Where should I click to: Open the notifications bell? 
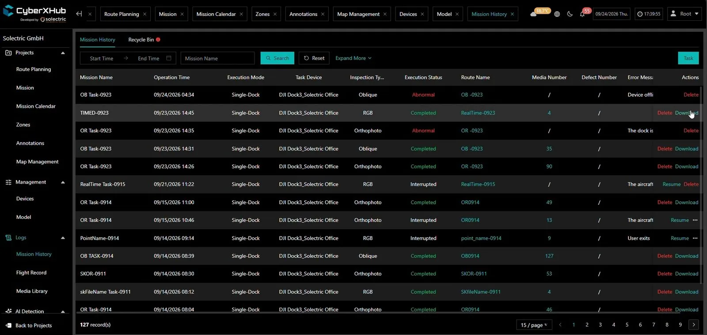click(582, 14)
